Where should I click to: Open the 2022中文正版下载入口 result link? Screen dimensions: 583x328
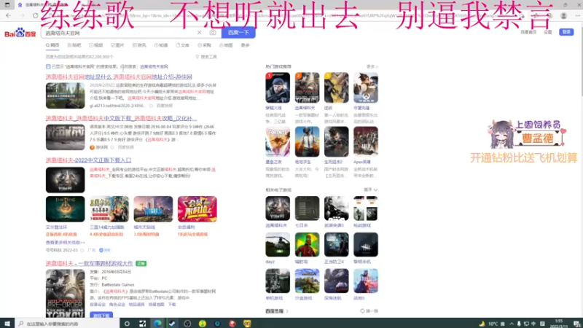click(88, 160)
